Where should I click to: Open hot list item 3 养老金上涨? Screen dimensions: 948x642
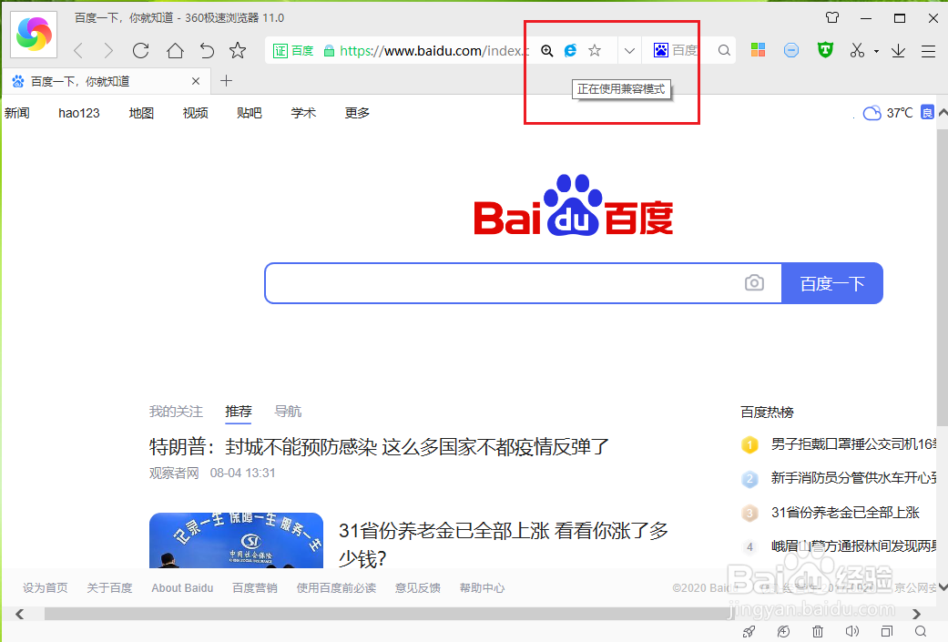(x=845, y=513)
